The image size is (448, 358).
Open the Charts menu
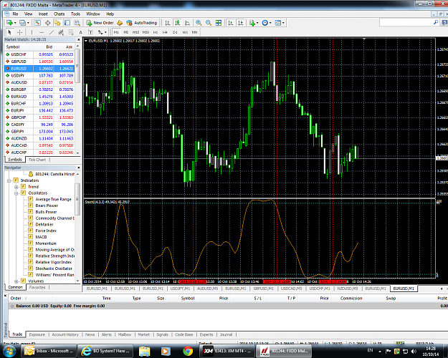click(x=59, y=14)
